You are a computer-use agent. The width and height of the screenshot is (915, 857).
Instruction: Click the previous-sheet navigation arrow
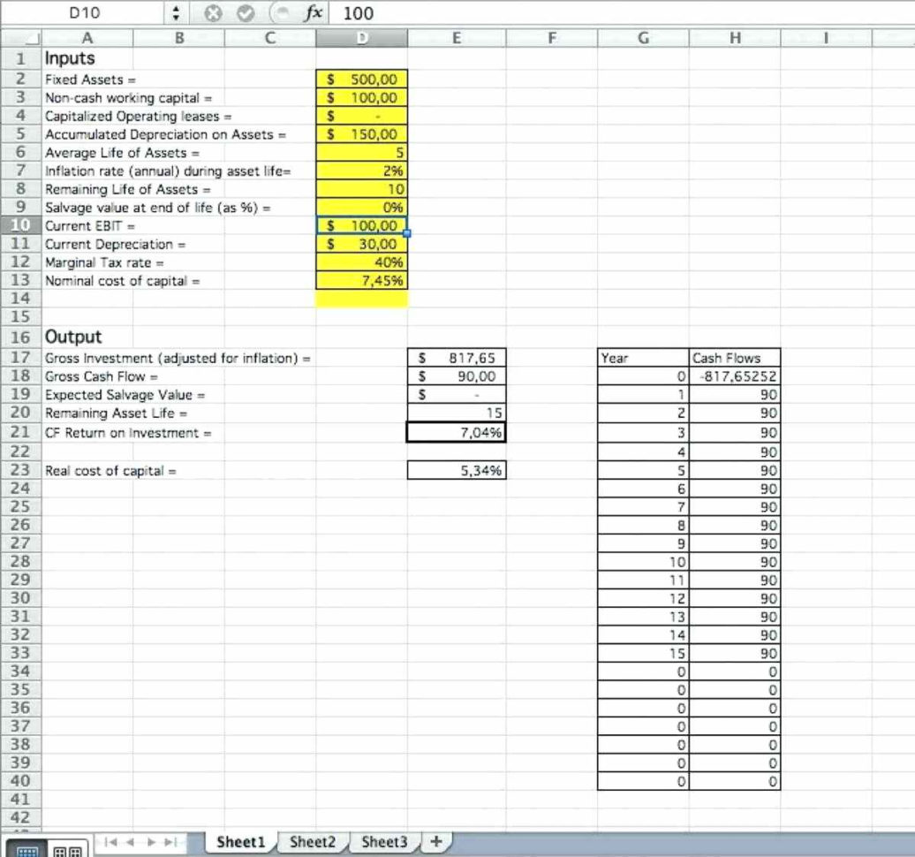(131, 842)
